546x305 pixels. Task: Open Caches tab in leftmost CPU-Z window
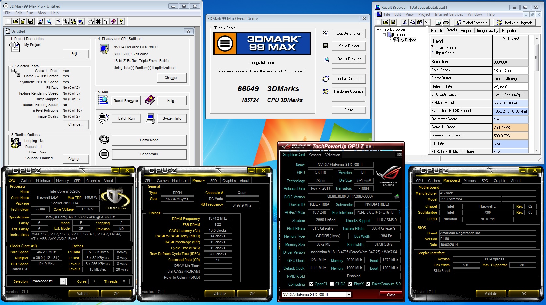pyautogui.click(x=26, y=181)
